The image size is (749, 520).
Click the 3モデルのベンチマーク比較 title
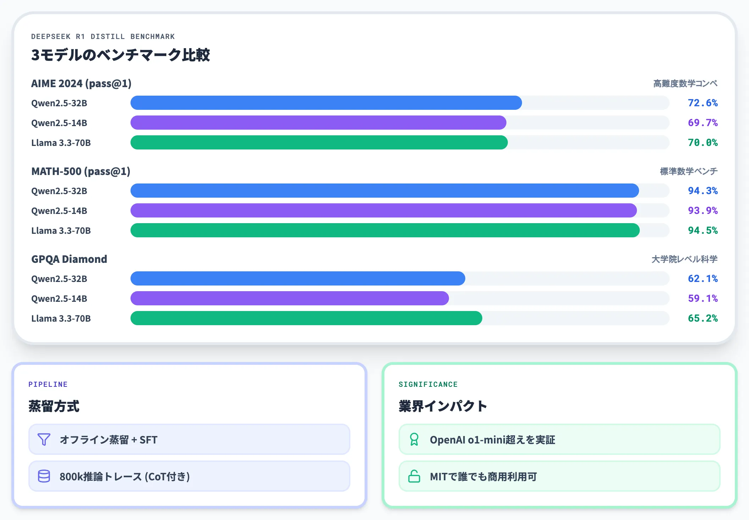tap(121, 55)
